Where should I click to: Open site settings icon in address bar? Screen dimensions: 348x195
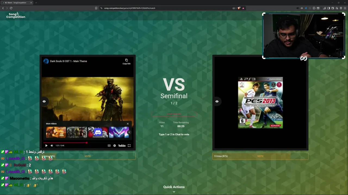pos(101,8)
